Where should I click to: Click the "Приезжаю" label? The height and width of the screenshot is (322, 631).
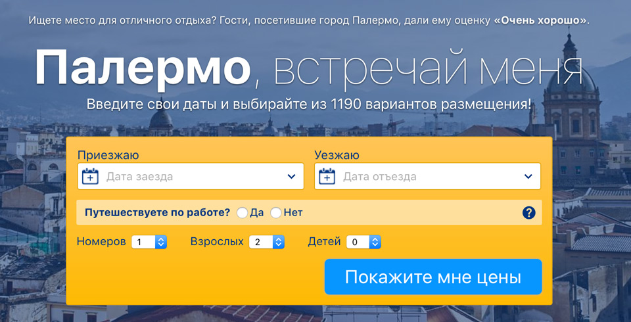pos(108,155)
